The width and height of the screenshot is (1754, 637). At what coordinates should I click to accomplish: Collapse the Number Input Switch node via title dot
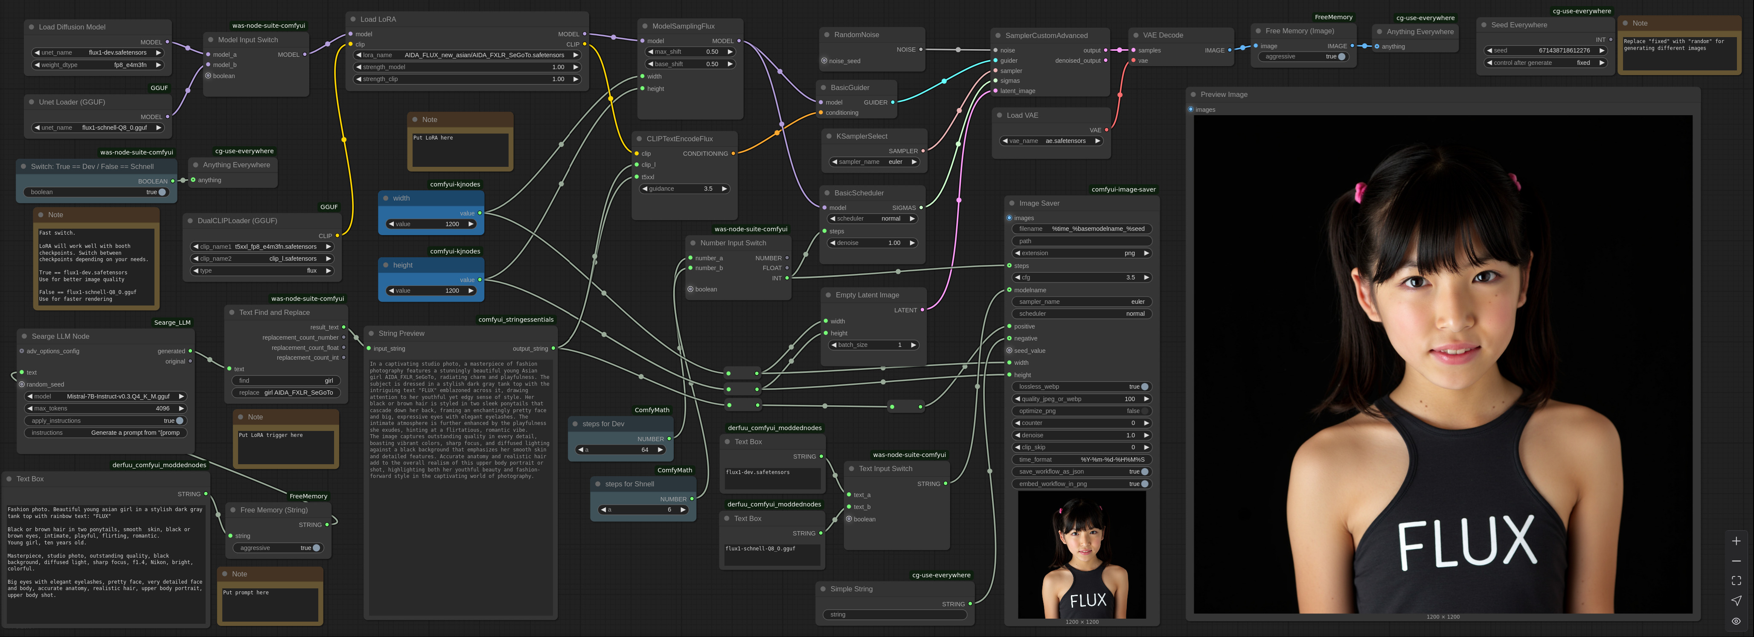point(693,243)
